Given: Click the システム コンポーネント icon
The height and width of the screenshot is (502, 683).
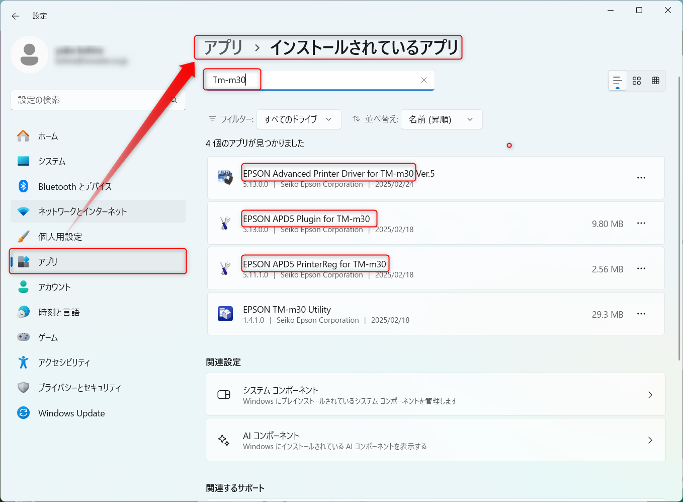Looking at the screenshot, I should pyautogui.click(x=224, y=395).
